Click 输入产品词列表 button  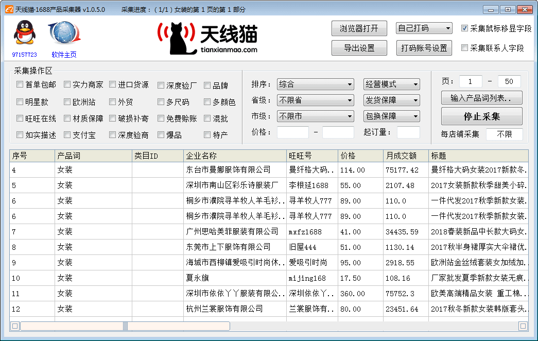pyautogui.click(x=482, y=98)
